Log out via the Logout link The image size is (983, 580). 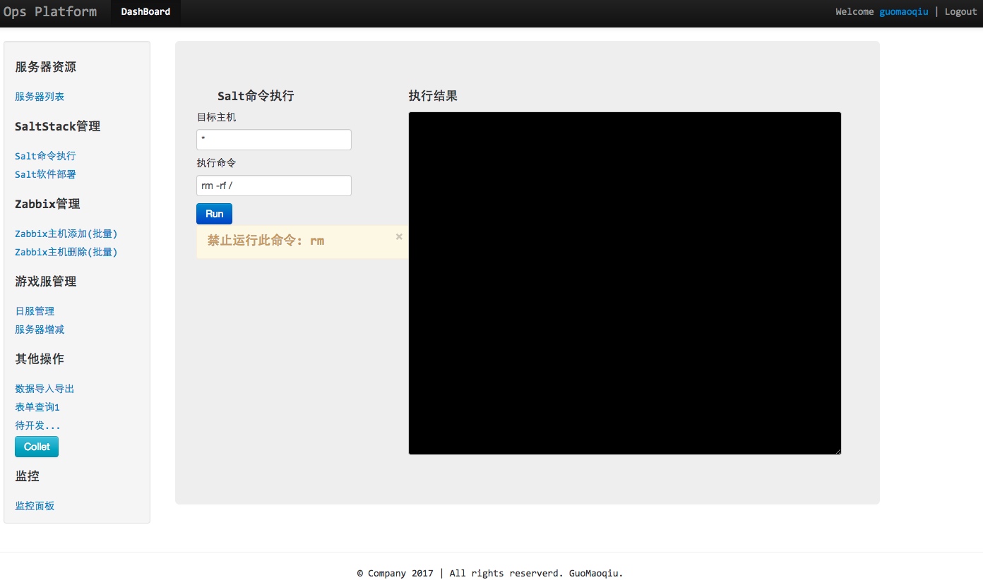click(x=960, y=11)
